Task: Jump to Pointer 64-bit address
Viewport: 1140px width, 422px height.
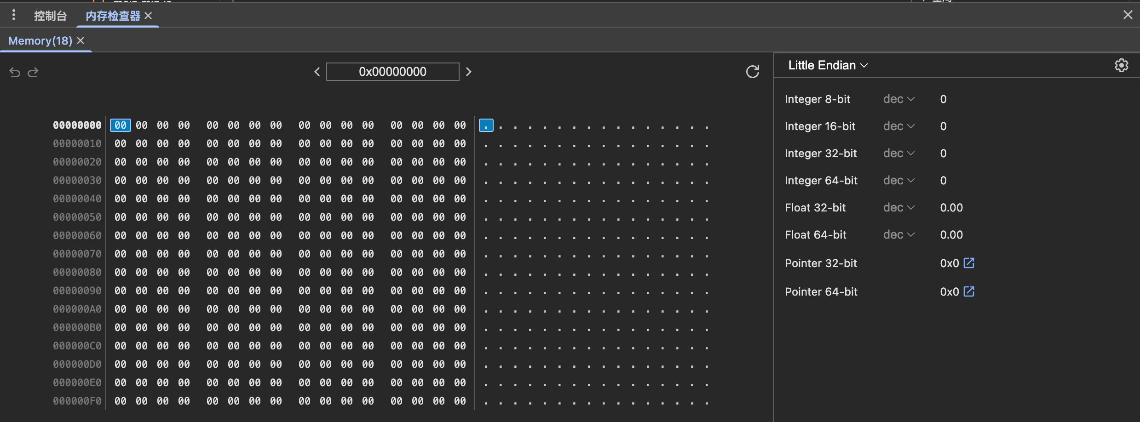Action: coord(969,291)
